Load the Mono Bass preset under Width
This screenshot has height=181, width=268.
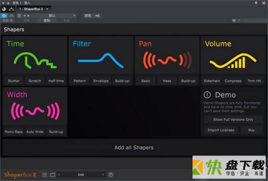tap(13, 132)
